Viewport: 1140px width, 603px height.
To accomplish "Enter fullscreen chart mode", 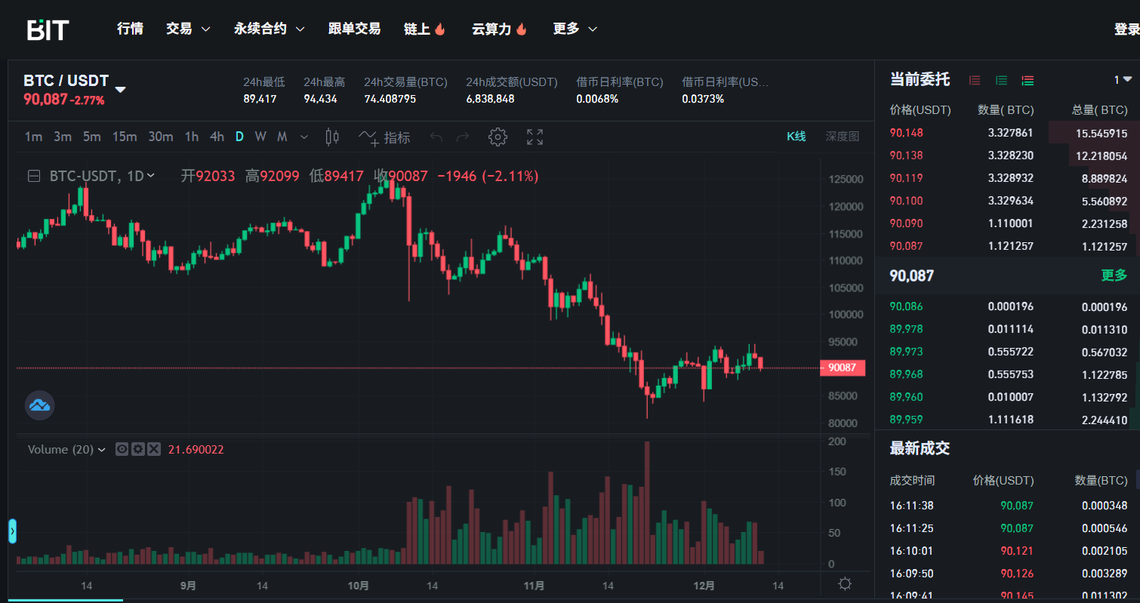I will point(535,137).
